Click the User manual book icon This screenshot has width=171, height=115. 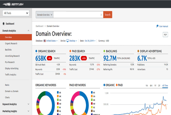tap(157, 26)
